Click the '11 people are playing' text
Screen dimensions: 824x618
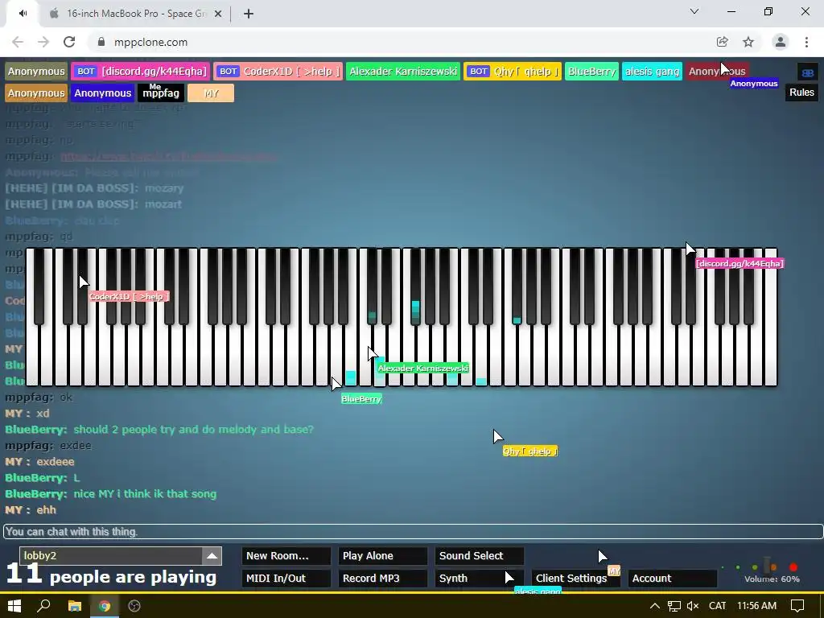pos(111,575)
